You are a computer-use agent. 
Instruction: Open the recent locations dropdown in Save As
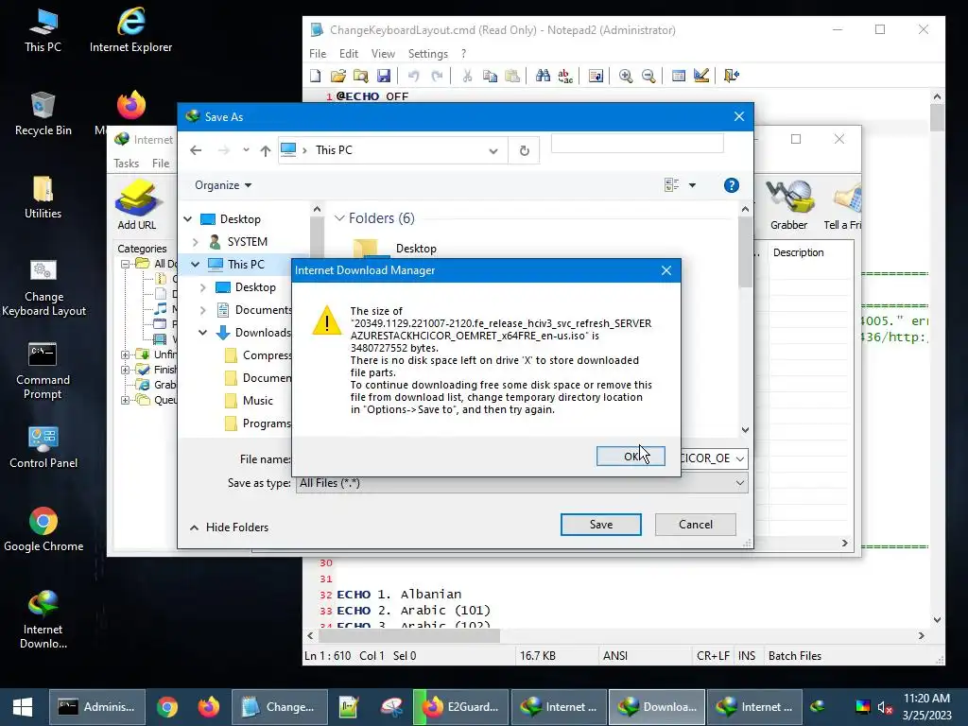pyautogui.click(x=246, y=150)
